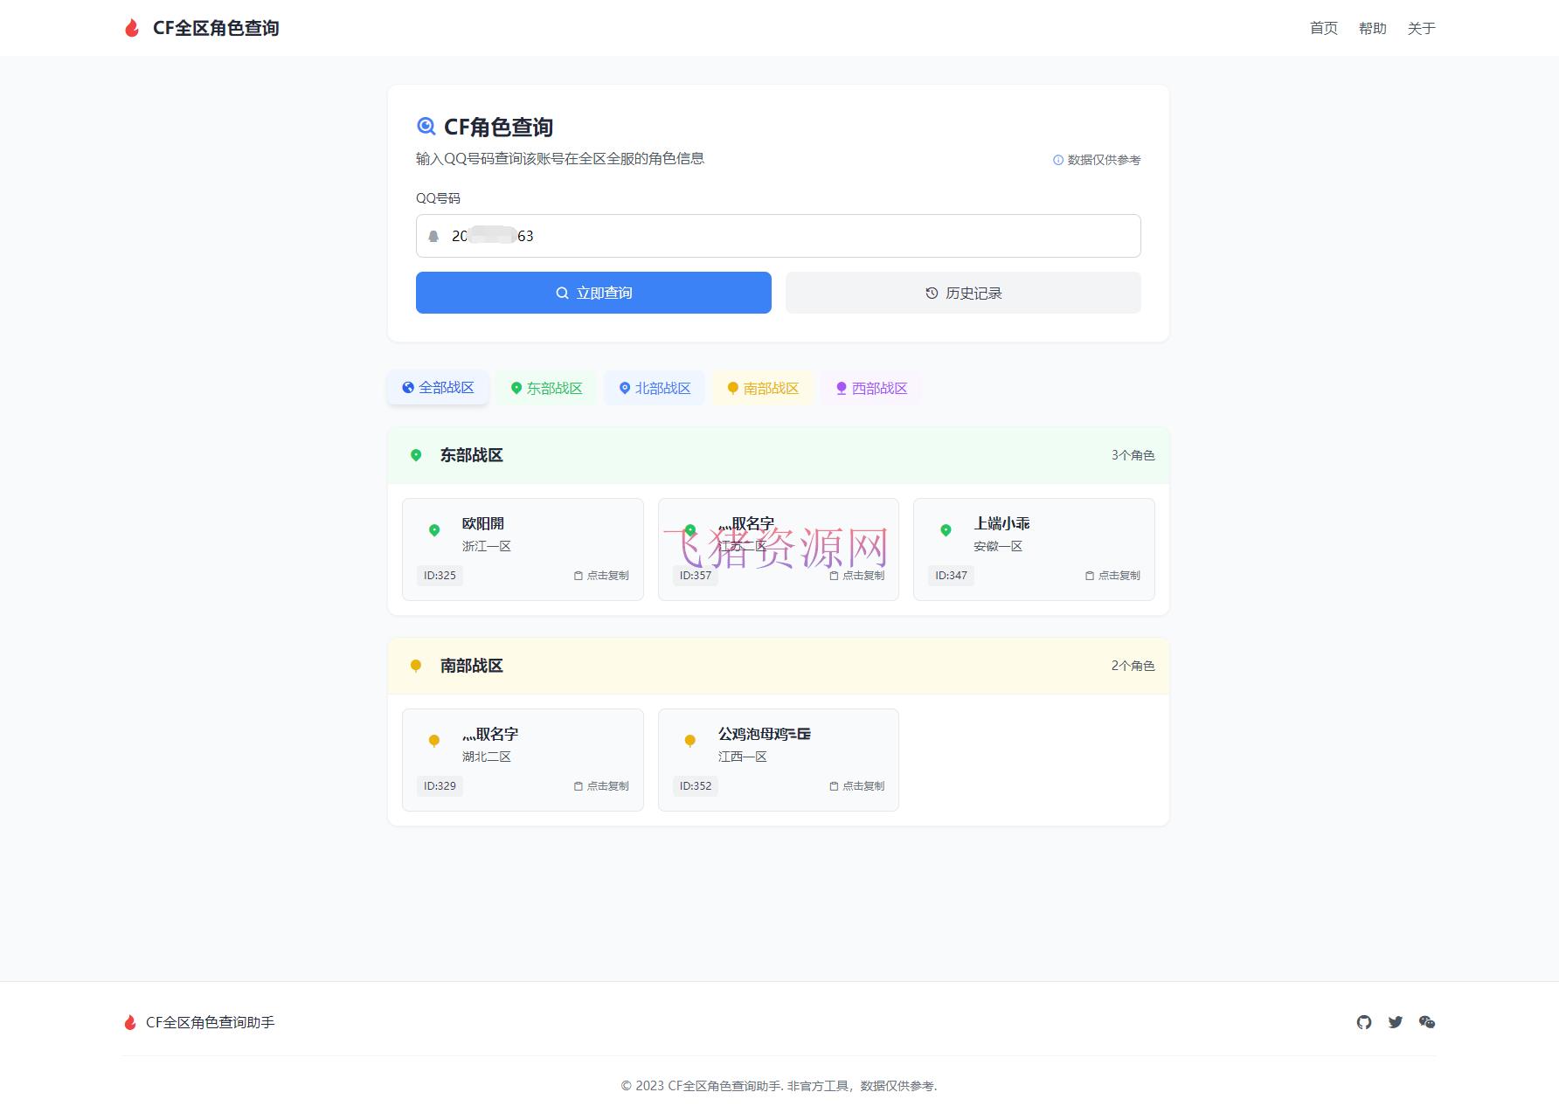The image size is (1559, 1106).
Task: Focus the QQ号码 input field
Action: tap(779, 236)
